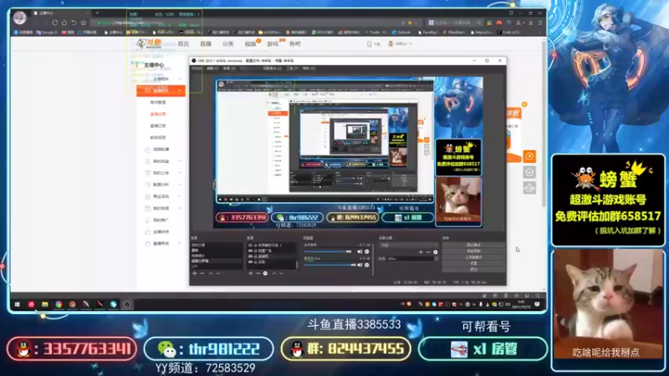
Task: Go to browser home page icon
Action: click(64, 23)
